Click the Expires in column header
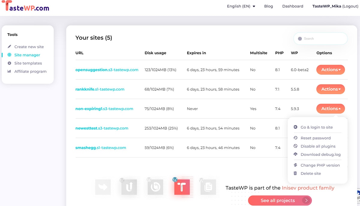 [196, 53]
